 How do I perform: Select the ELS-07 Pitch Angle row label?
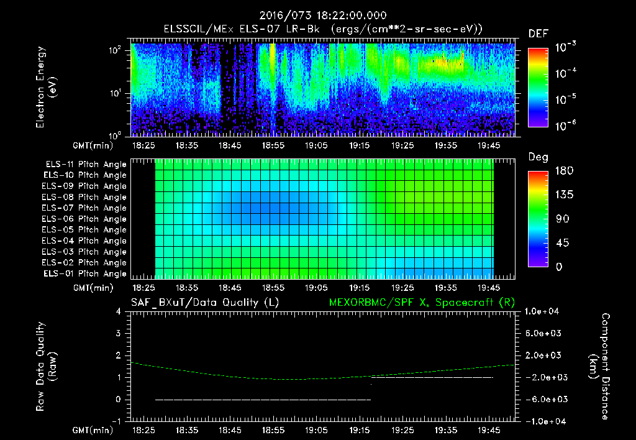click(x=84, y=208)
